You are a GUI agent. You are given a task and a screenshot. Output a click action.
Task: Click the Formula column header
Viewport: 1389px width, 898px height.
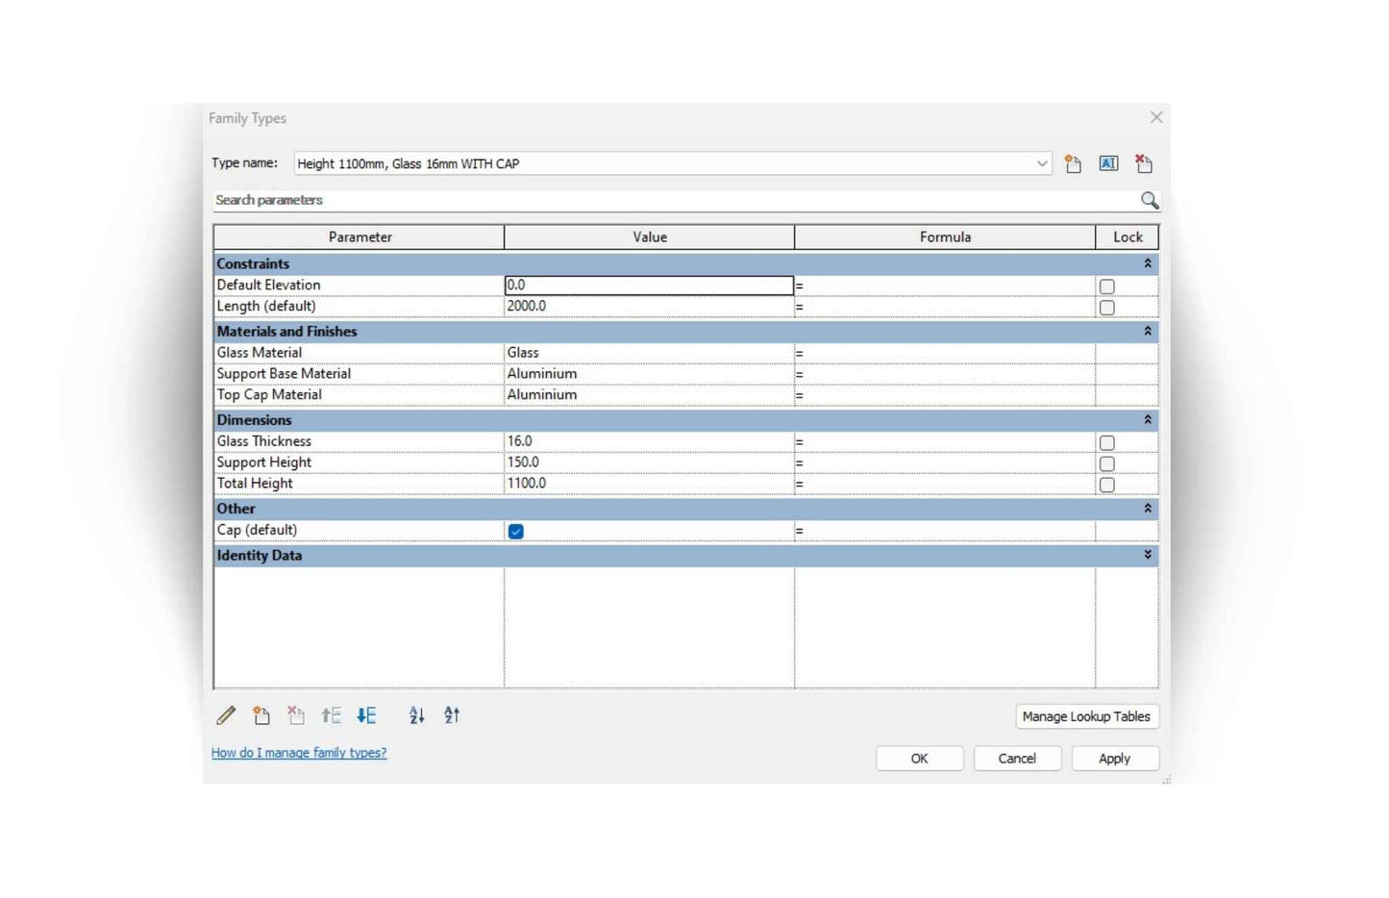click(945, 237)
